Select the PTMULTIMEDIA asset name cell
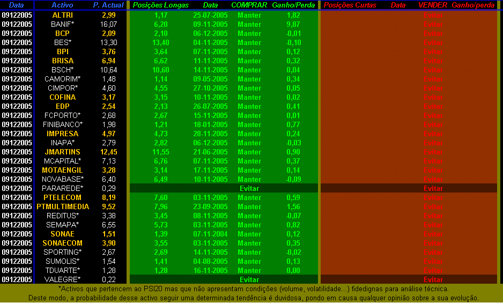Screen dimensions: 503x303 (x=63, y=206)
